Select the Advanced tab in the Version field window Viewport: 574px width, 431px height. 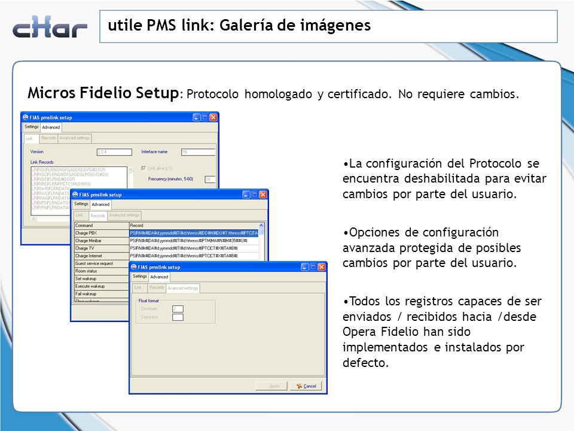point(51,127)
